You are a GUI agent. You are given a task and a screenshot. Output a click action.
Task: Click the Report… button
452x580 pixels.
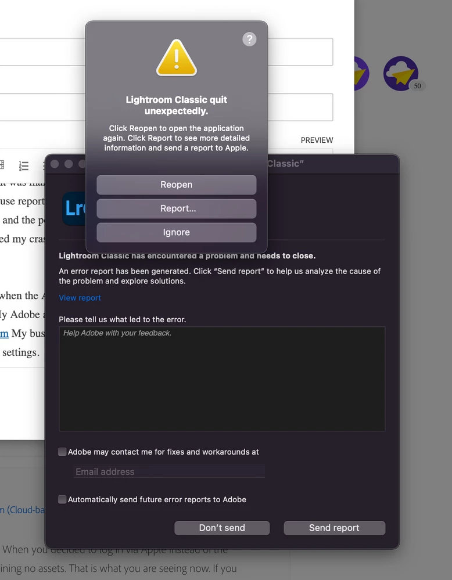pos(176,208)
